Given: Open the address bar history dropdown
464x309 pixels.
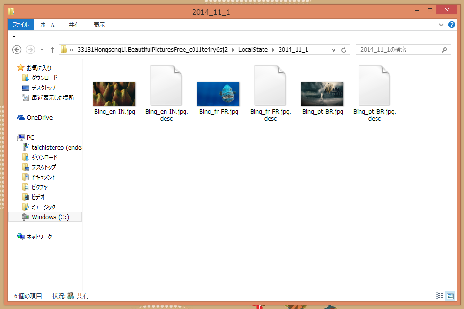Looking at the screenshot, I should click(333, 50).
